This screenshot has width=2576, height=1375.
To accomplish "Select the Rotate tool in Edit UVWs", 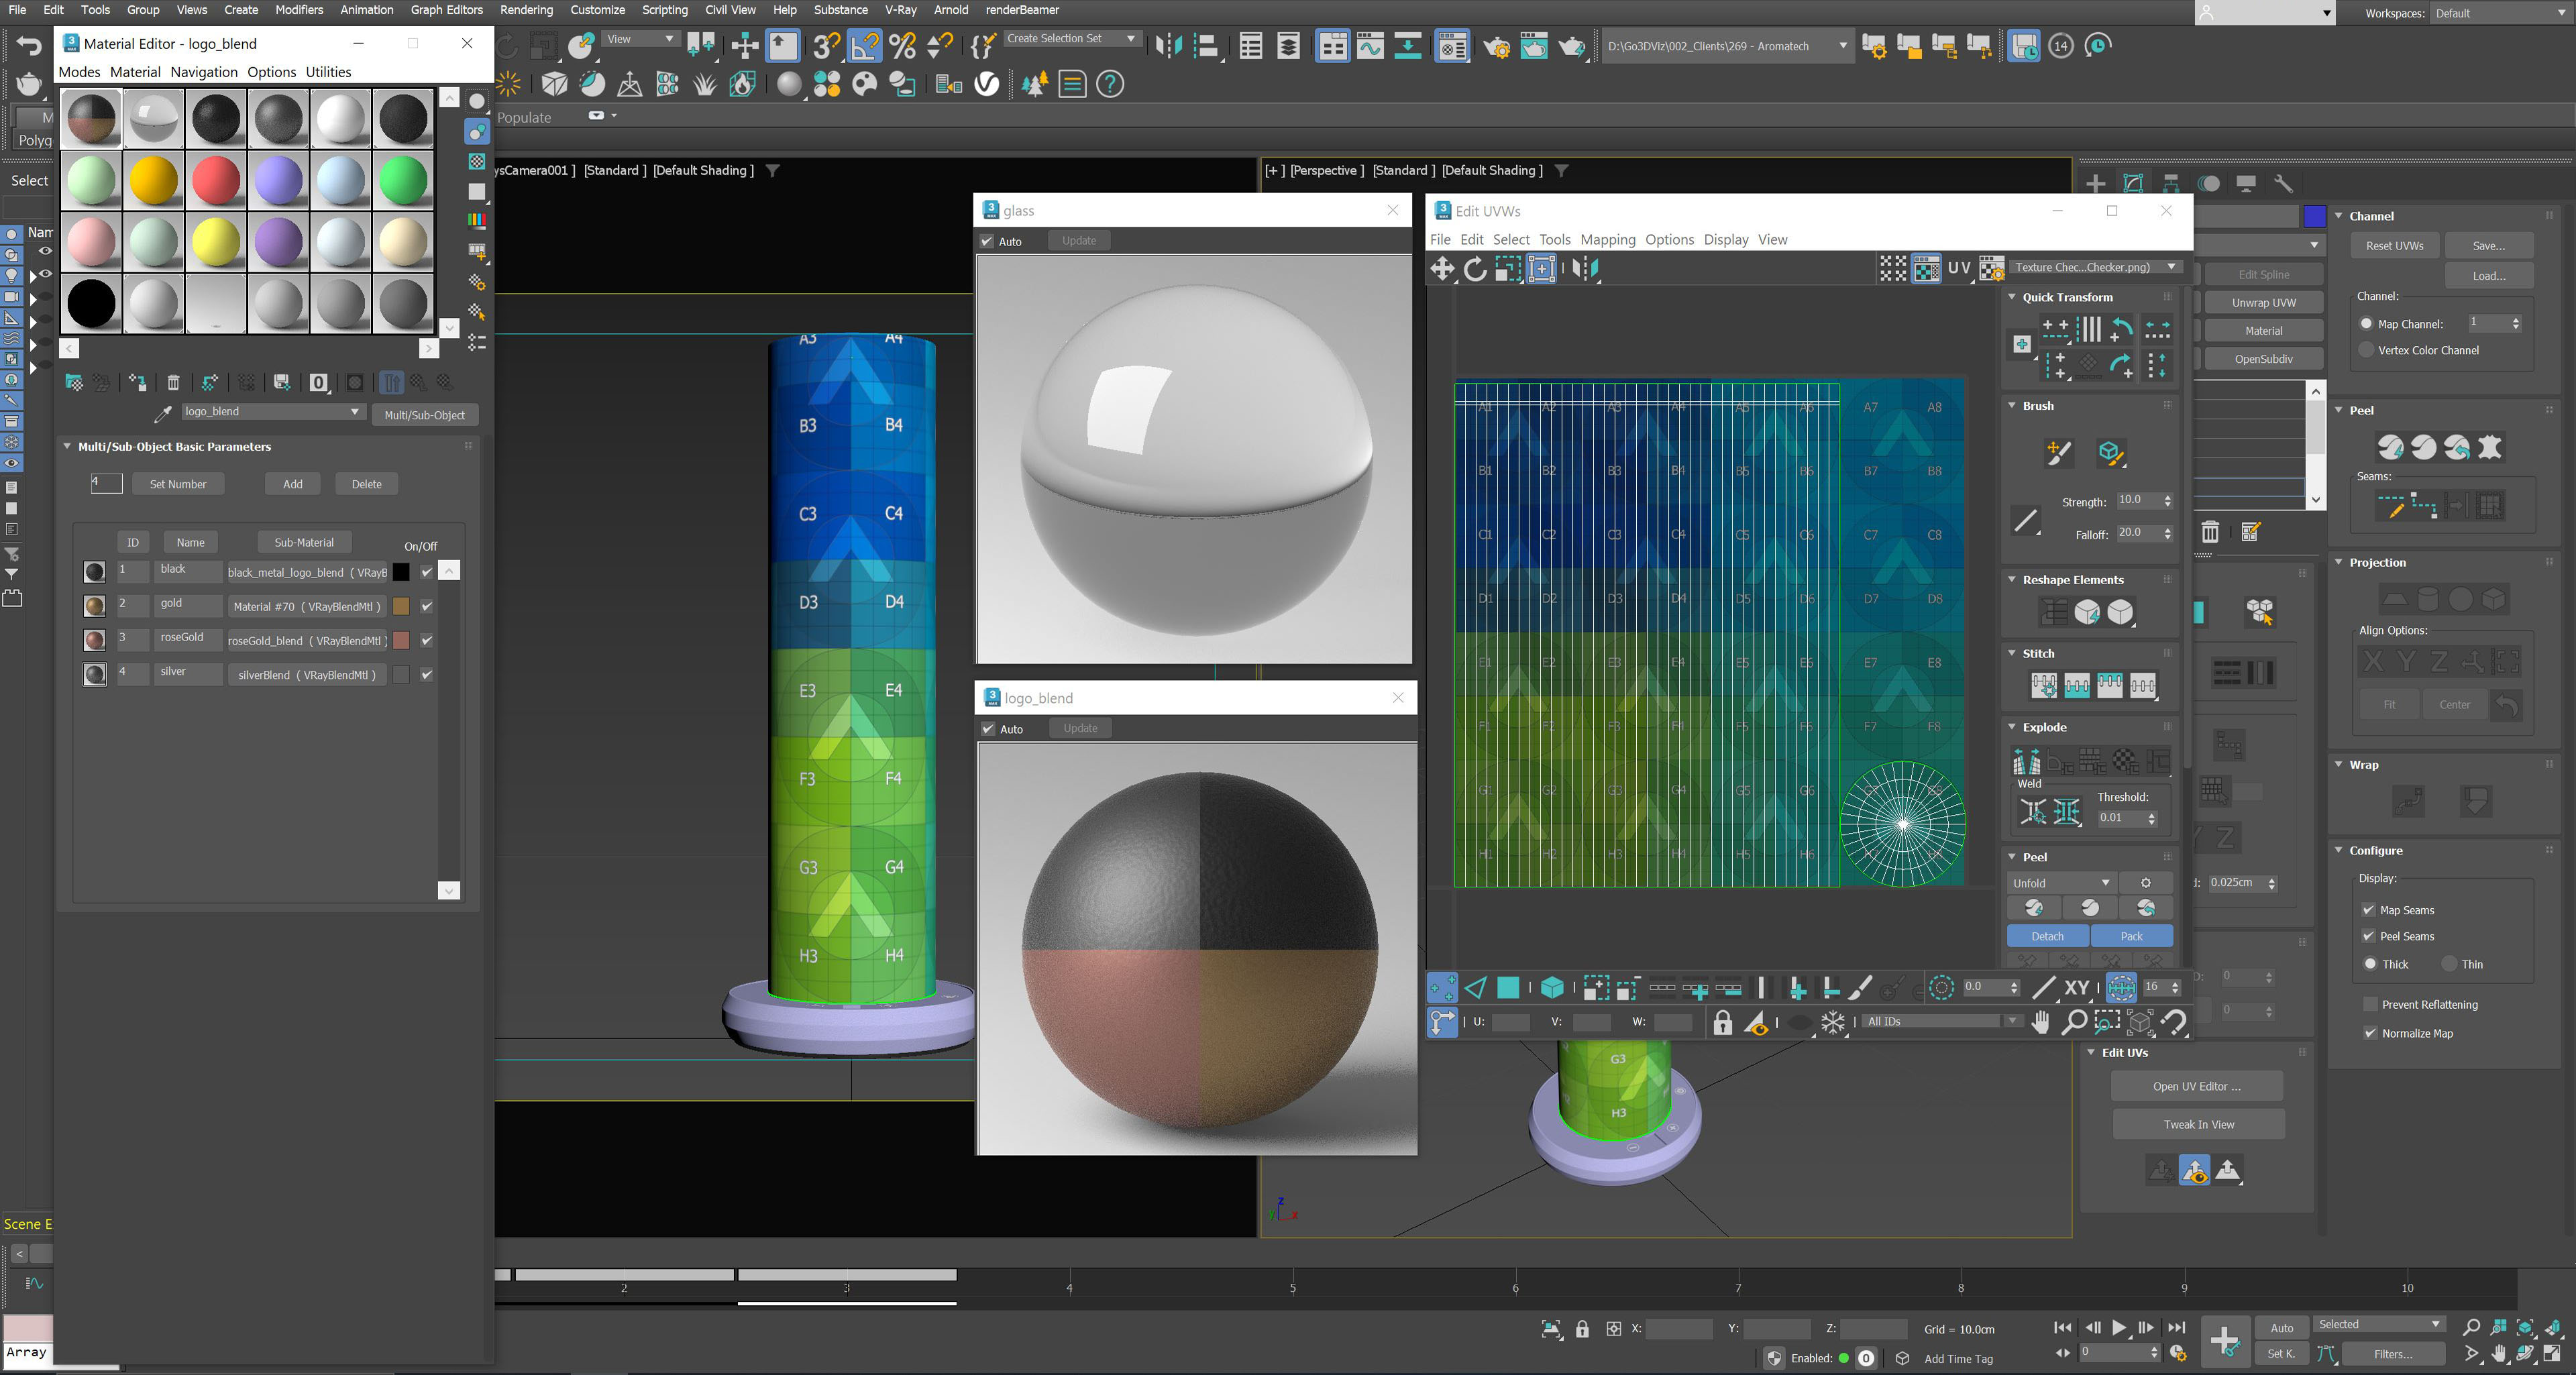I will [x=1475, y=269].
